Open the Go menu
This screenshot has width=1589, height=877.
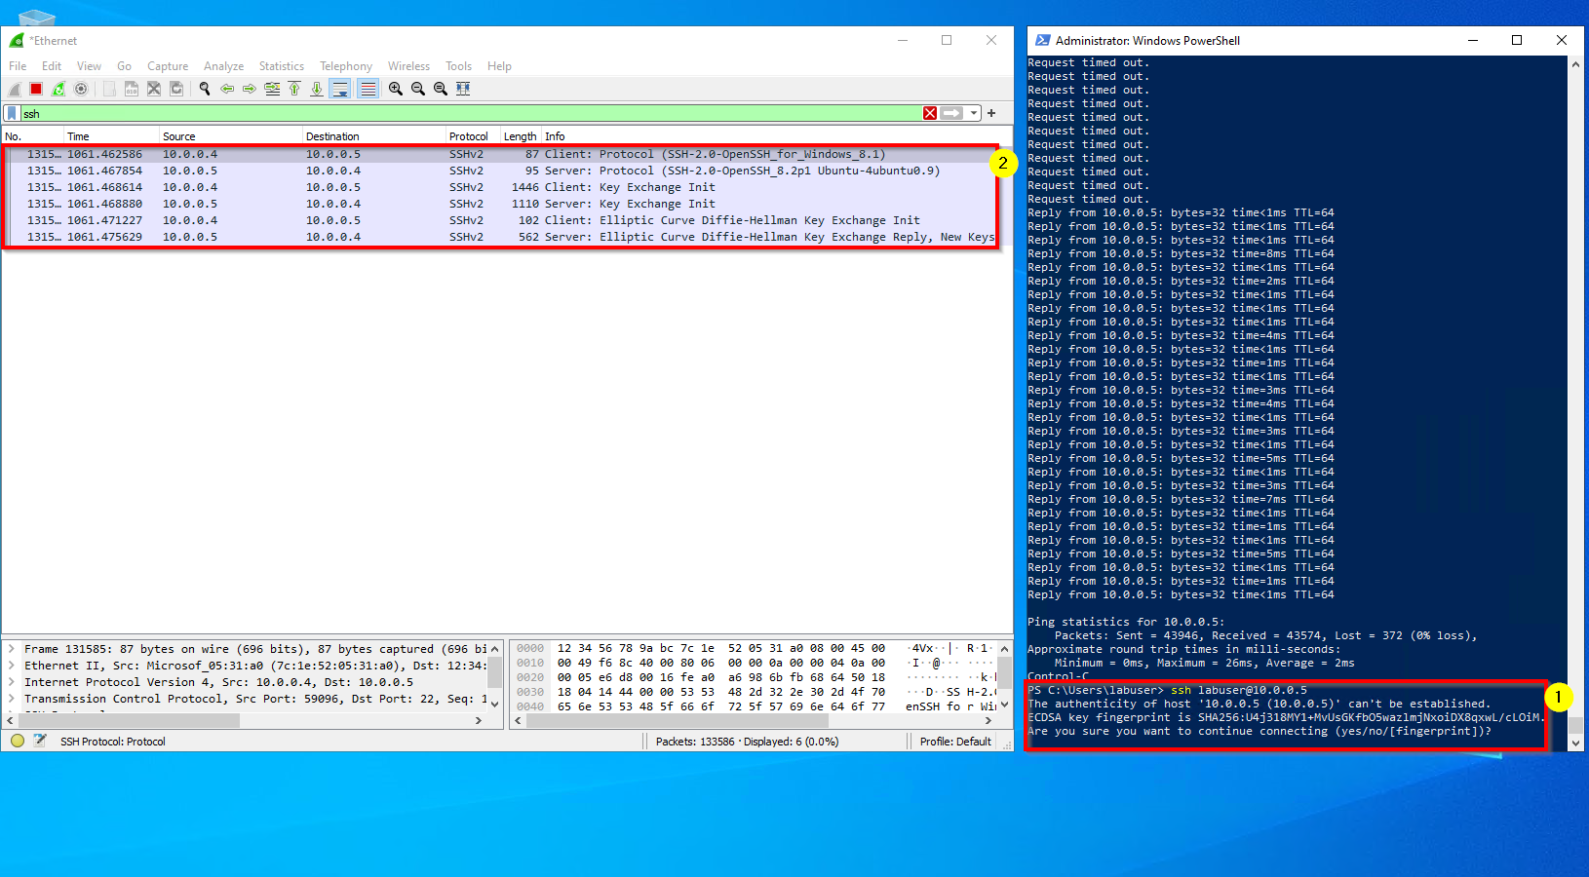coord(124,66)
